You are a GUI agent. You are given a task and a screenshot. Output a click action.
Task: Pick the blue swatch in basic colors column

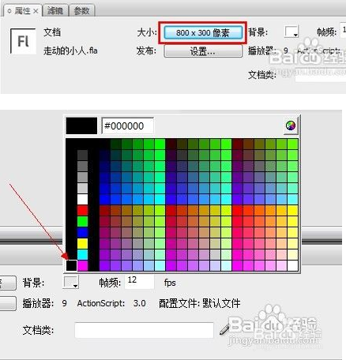pyautogui.click(x=82, y=232)
